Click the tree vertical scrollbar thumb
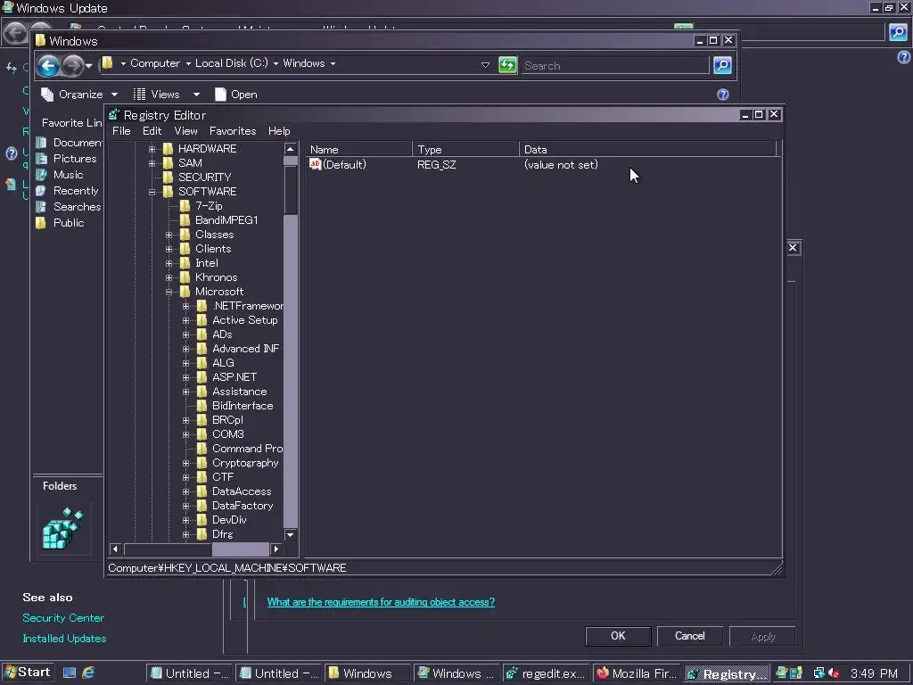913x685 pixels. pyautogui.click(x=290, y=189)
